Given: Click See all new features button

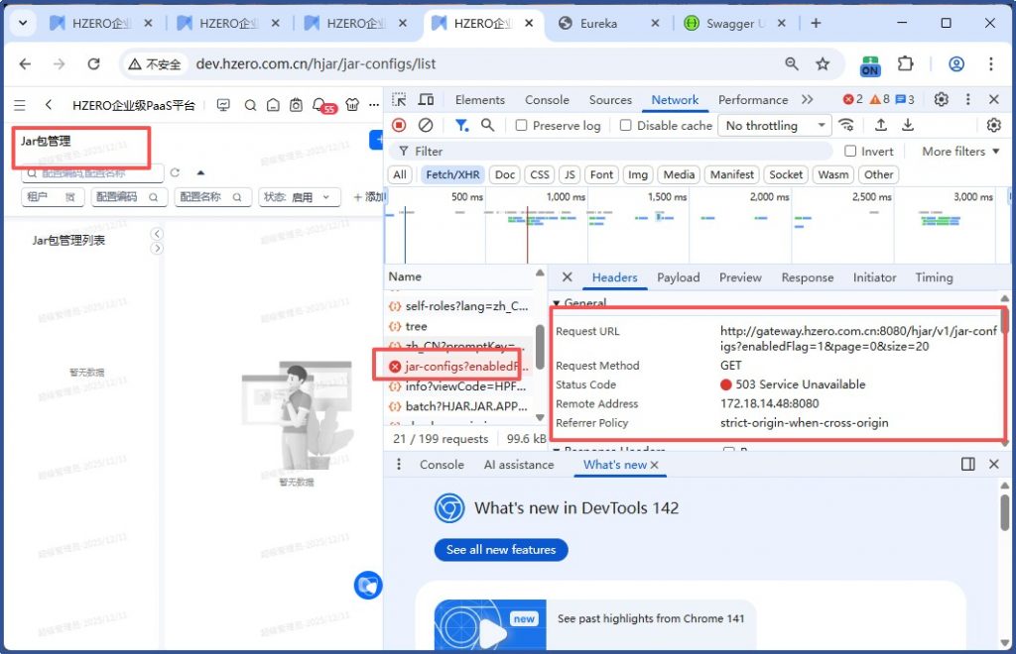Looking at the screenshot, I should [x=501, y=550].
